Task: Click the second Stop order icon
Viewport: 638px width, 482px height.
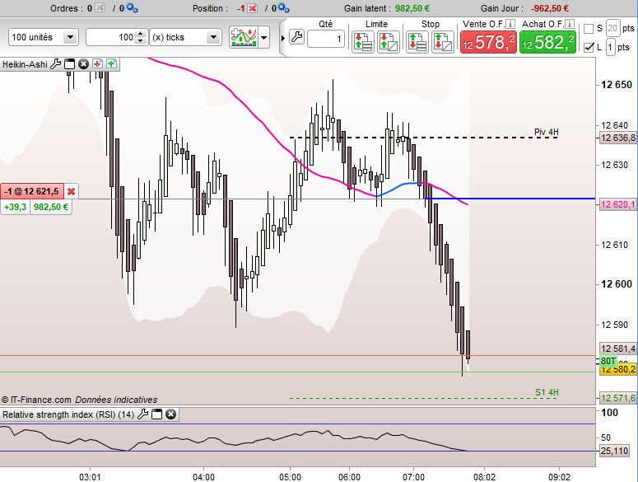Action: [x=443, y=41]
